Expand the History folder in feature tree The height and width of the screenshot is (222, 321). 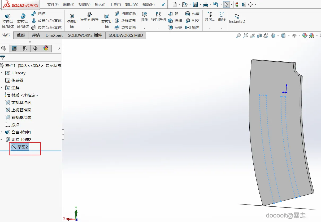pos(2,73)
